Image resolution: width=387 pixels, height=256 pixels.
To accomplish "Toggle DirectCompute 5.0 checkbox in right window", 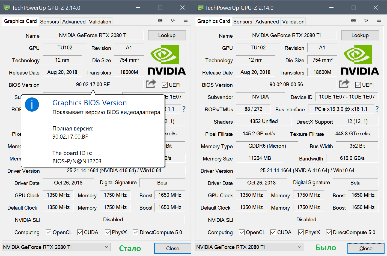I will pos(329,232).
